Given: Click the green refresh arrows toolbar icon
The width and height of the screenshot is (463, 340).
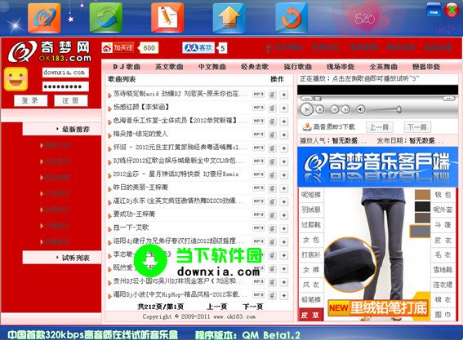Looking at the screenshot, I should click(106, 18).
